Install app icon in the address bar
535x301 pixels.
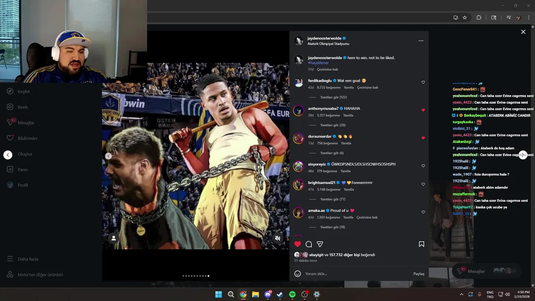tap(456, 18)
